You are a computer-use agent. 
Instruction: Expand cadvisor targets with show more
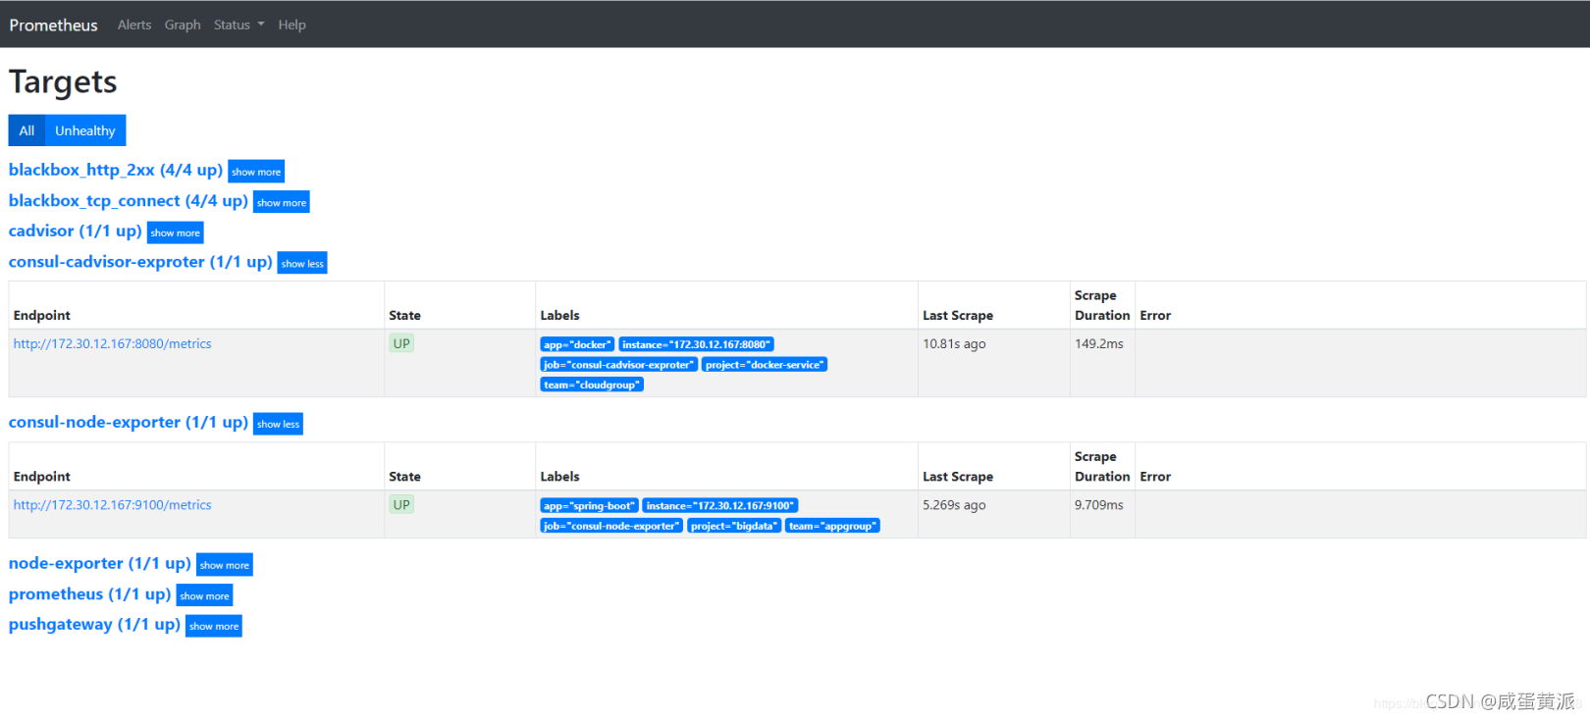[176, 232]
